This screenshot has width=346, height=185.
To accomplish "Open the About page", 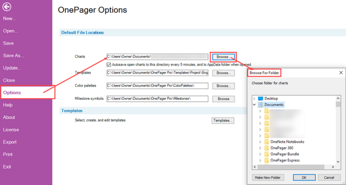I will 9,117.
